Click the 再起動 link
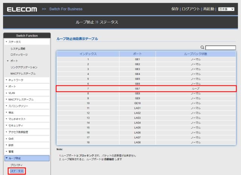Viewport: 241px width, 175px height. pyautogui.click(x=209, y=9)
